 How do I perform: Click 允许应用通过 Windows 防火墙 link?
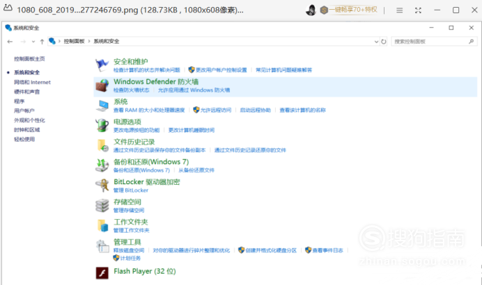(194, 90)
